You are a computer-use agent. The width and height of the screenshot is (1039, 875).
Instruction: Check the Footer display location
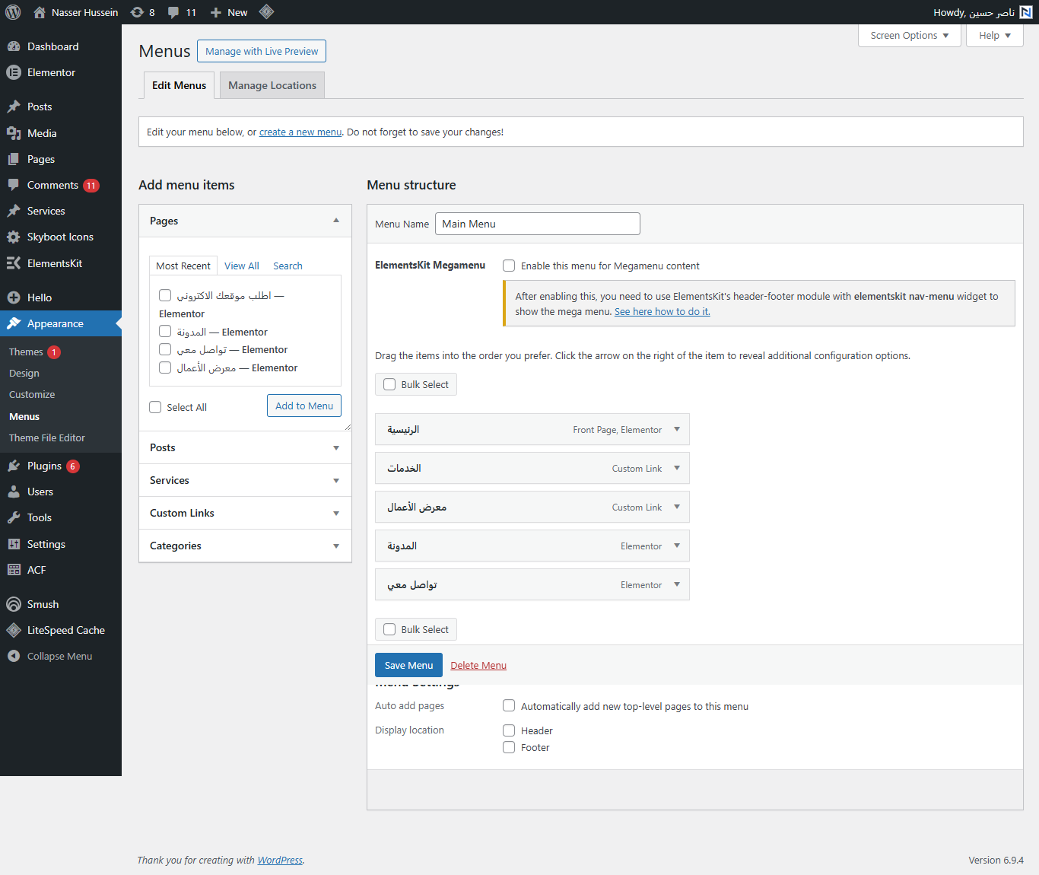pyautogui.click(x=509, y=747)
